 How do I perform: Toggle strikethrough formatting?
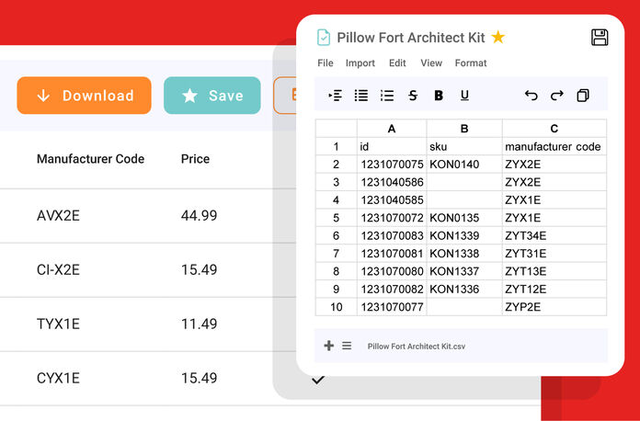pos(412,95)
